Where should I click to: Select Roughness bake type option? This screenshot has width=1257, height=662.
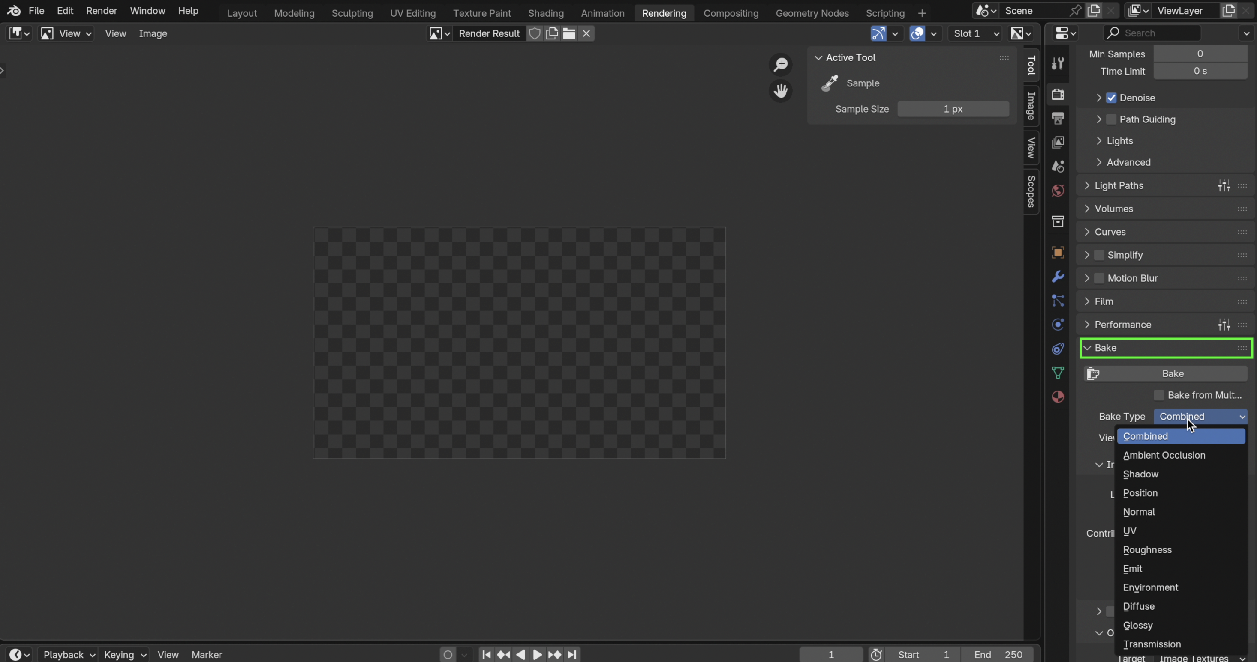pos(1147,550)
